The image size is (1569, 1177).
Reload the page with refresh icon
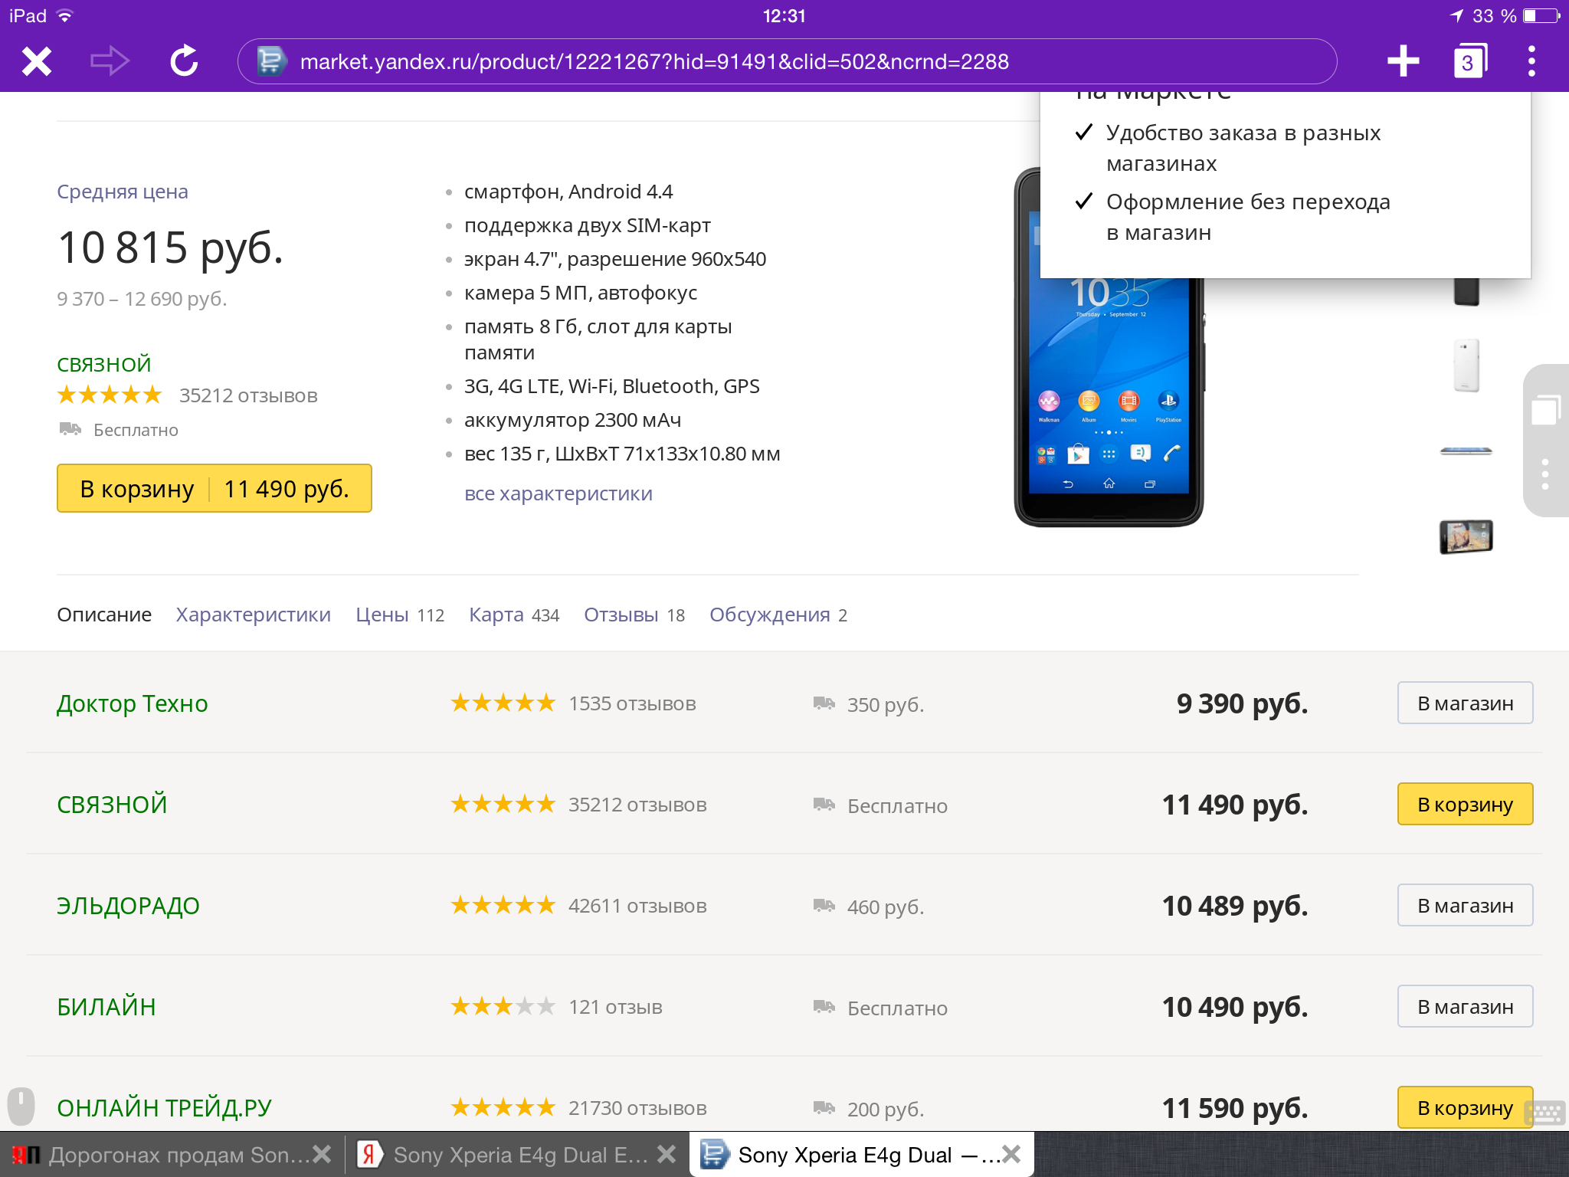point(184,61)
